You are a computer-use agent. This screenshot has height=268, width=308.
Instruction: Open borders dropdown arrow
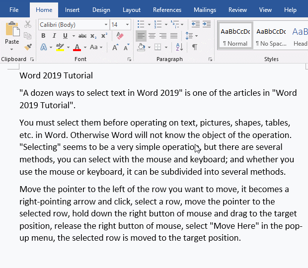pyautogui.click(x=166, y=47)
